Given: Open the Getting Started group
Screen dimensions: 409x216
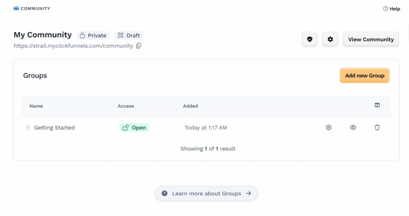Looking at the screenshot, I should click(54, 128).
